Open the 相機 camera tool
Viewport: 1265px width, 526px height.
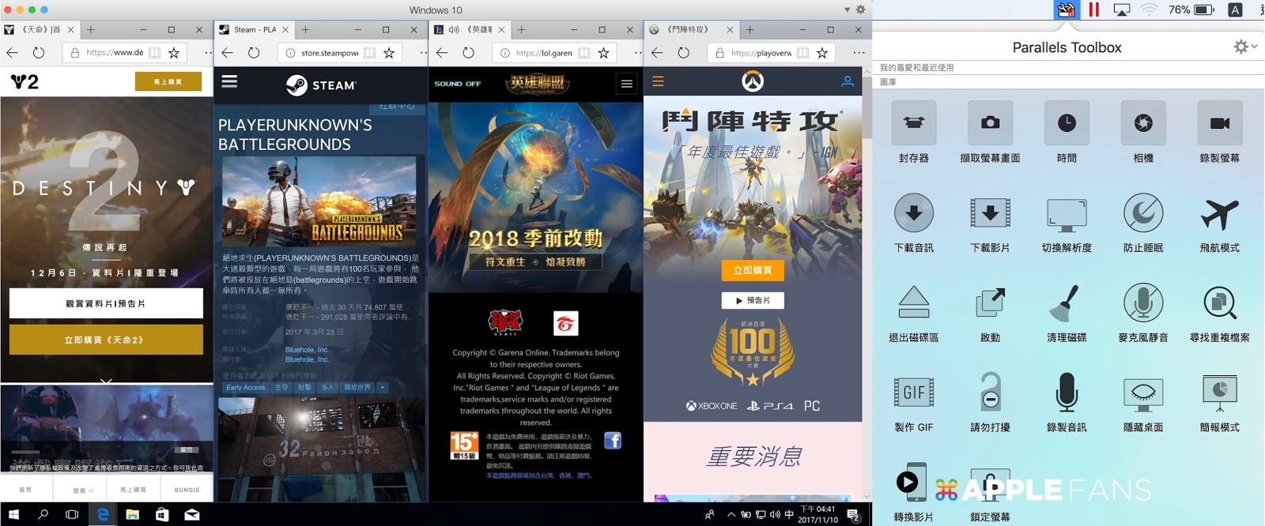point(1143,123)
